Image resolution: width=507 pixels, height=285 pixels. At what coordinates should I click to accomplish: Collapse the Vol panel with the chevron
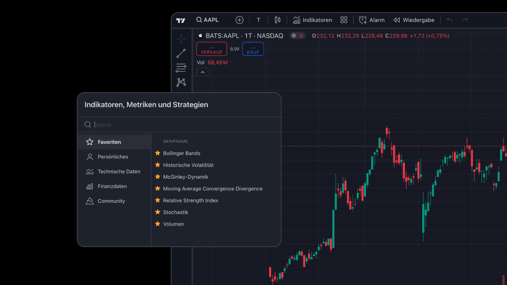202,71
